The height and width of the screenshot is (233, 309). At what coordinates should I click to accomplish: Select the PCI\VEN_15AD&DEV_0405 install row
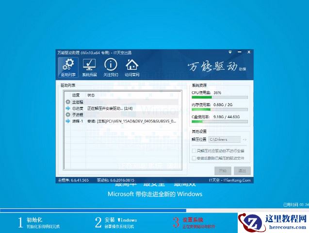tap(122, 121)
